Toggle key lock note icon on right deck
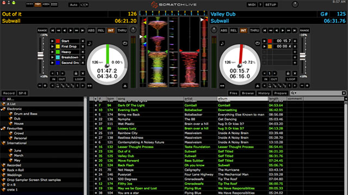This screenshot has height=195, width=348. point(222,43)
